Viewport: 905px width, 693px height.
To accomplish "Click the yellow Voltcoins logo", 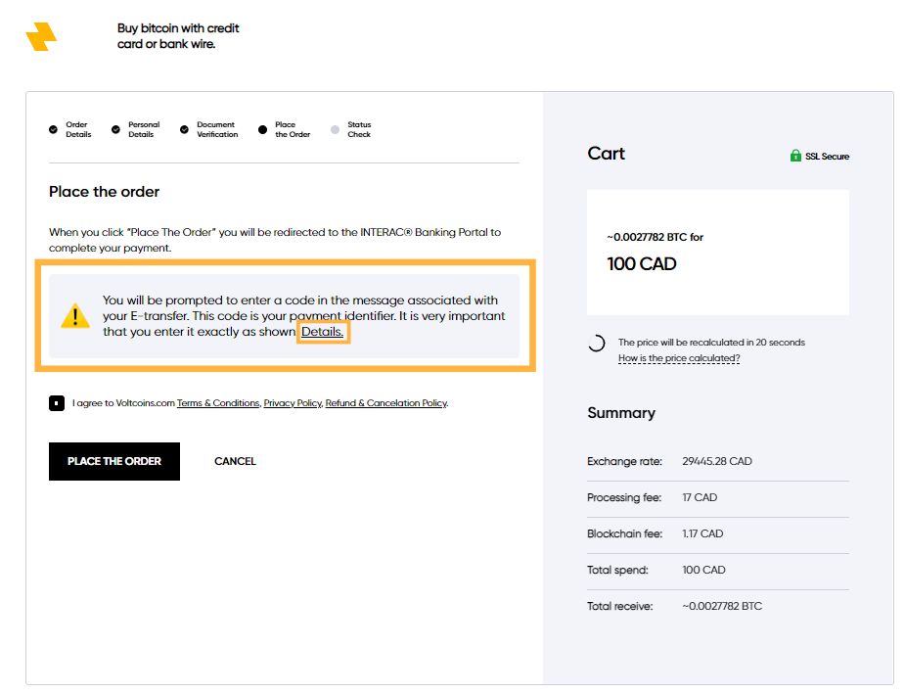I will [x=41, y=36].
